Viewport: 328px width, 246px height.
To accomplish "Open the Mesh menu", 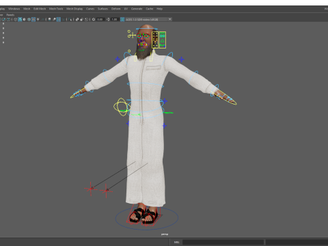I will tap(27, 9).
